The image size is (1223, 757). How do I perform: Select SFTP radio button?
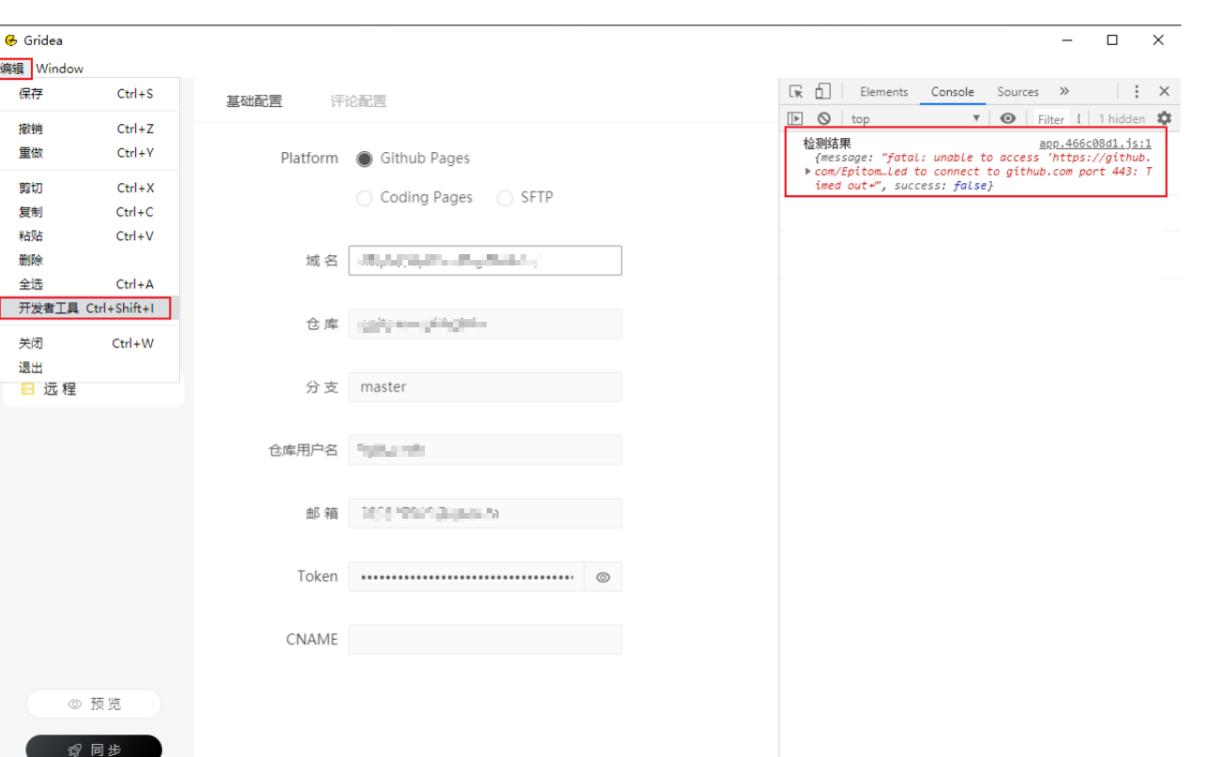coord(505,198)
